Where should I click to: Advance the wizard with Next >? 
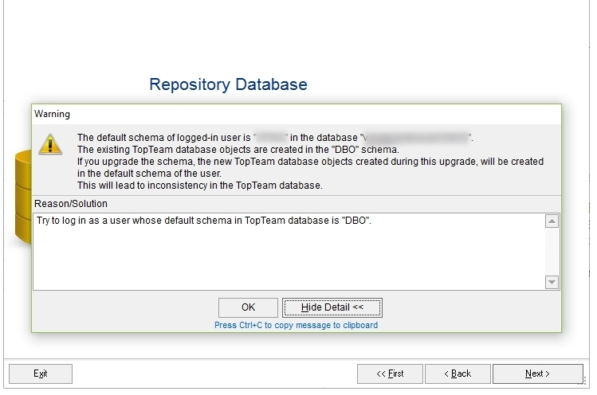(537, 373)
